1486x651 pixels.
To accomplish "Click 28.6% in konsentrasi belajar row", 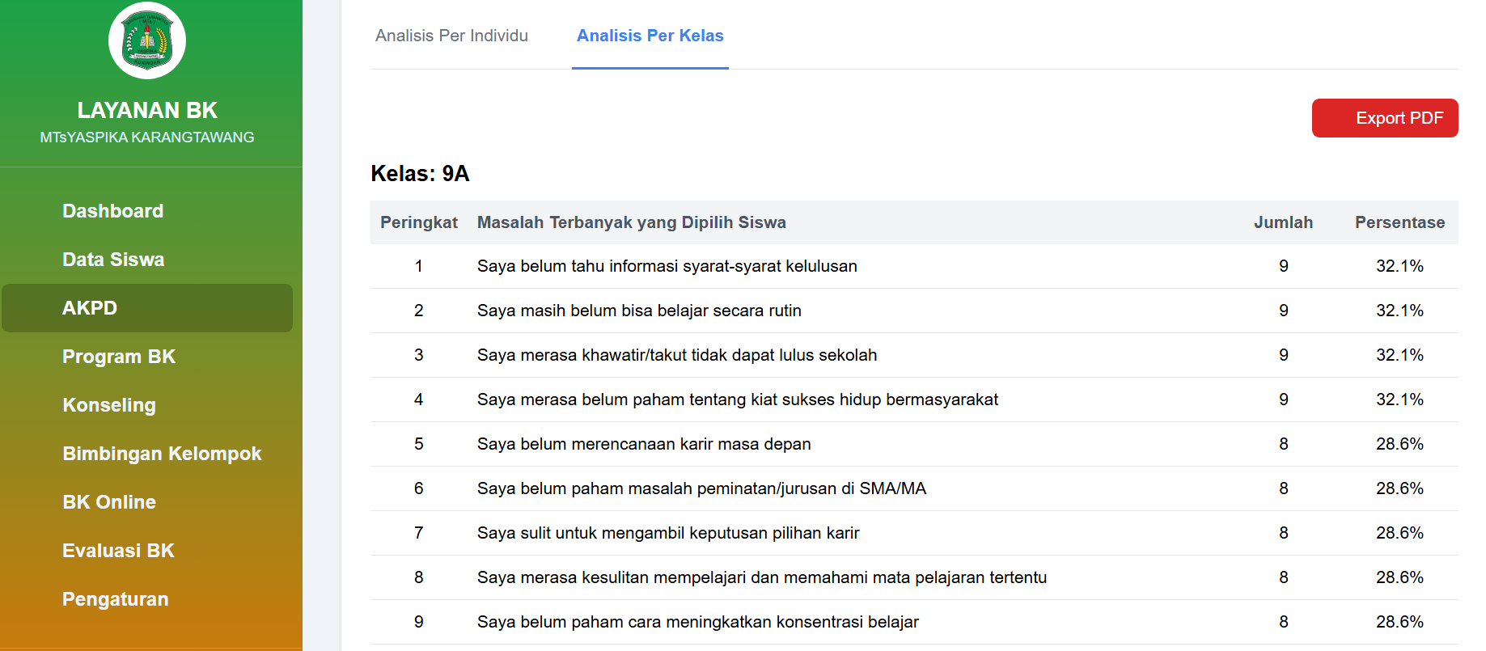I will click(1399, 622).
